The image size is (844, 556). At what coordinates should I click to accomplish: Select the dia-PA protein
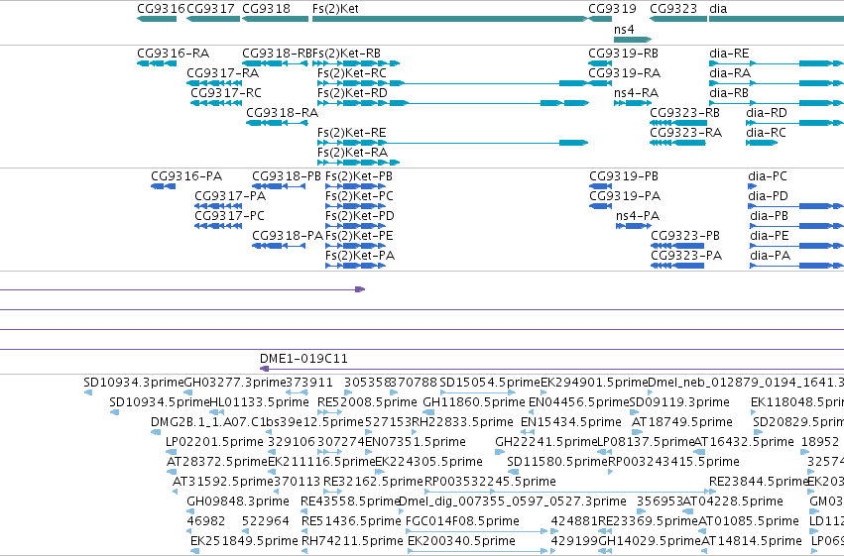click(x=797, y=266)
